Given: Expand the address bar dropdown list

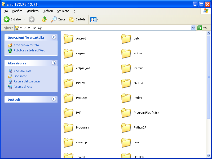Looking at the screenshot, I should (x=193, y=28).
